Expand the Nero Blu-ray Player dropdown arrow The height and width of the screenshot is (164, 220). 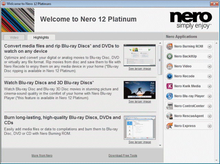pos(209,96)
